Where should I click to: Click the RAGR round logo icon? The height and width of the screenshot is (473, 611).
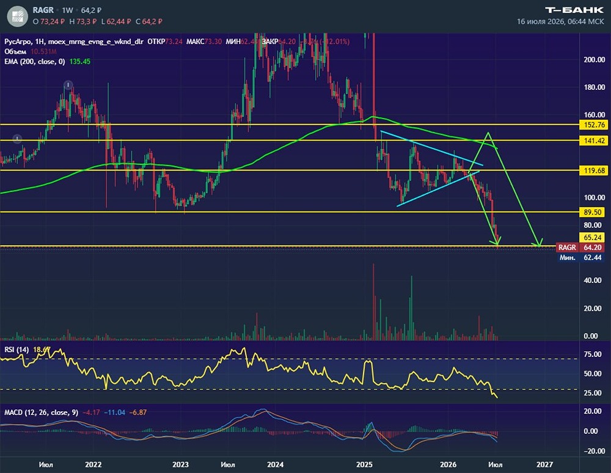(17, 16)
